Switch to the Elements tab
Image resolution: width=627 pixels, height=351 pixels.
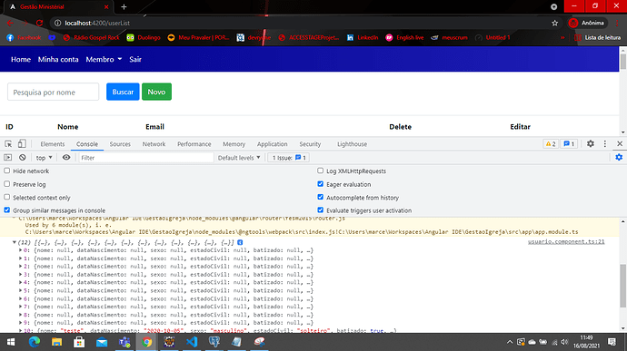53,144
